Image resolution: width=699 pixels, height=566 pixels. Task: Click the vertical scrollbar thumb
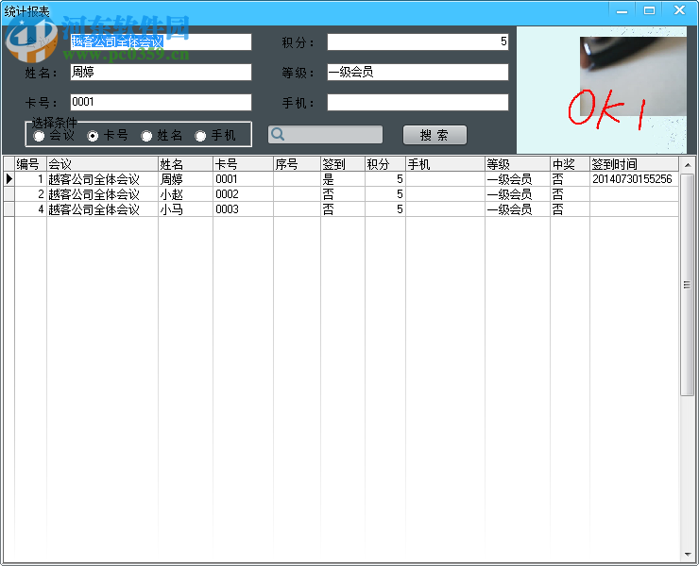688,285
